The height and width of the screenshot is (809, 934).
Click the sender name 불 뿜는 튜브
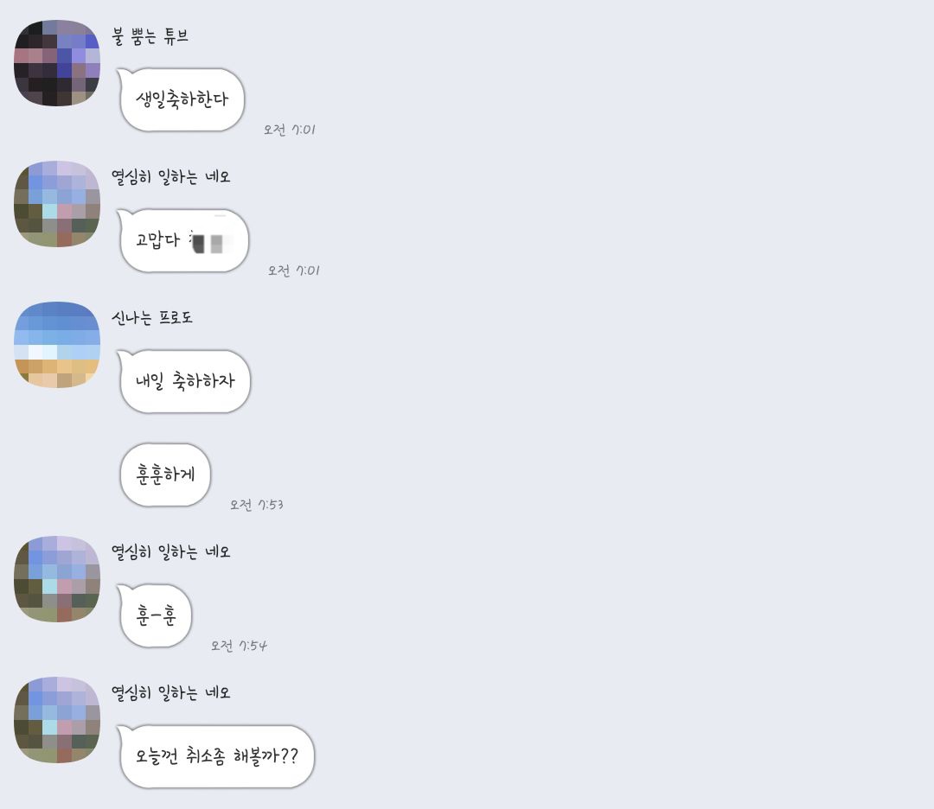(x=150, y=36)
